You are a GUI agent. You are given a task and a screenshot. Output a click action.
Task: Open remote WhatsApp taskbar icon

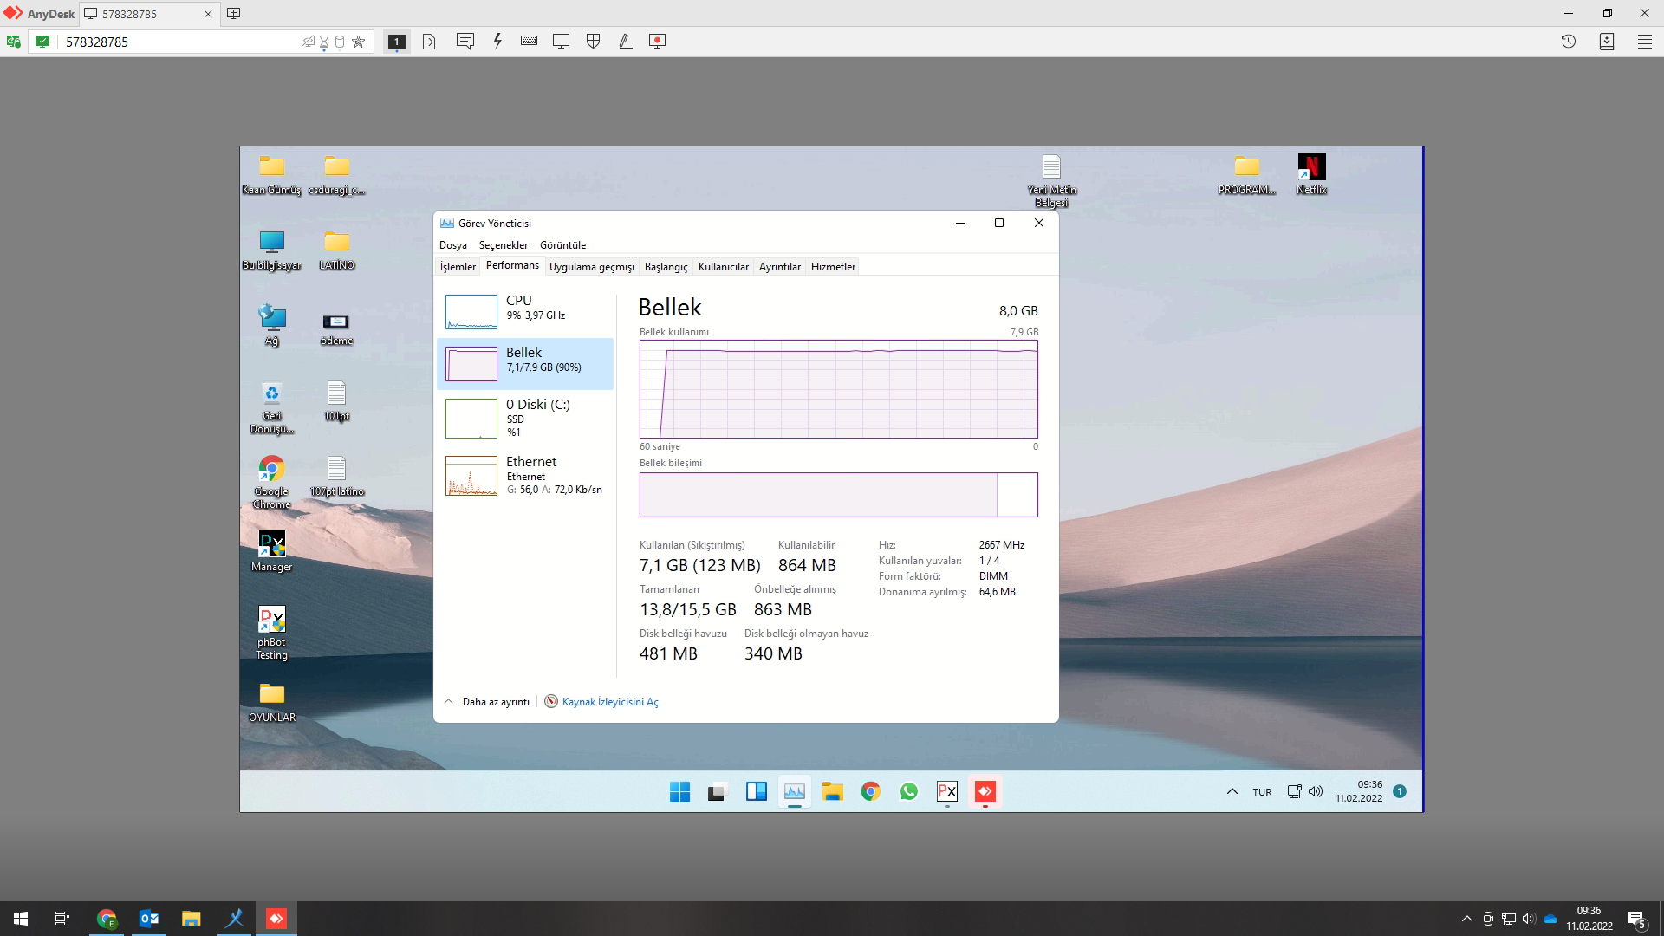[x=909, y=791]
